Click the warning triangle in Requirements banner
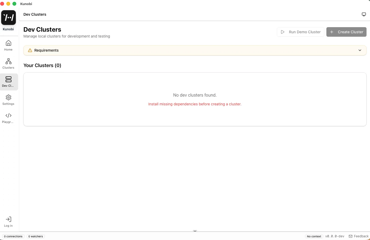This screenshot has height=240, width=370. click(x=30, y=50)
